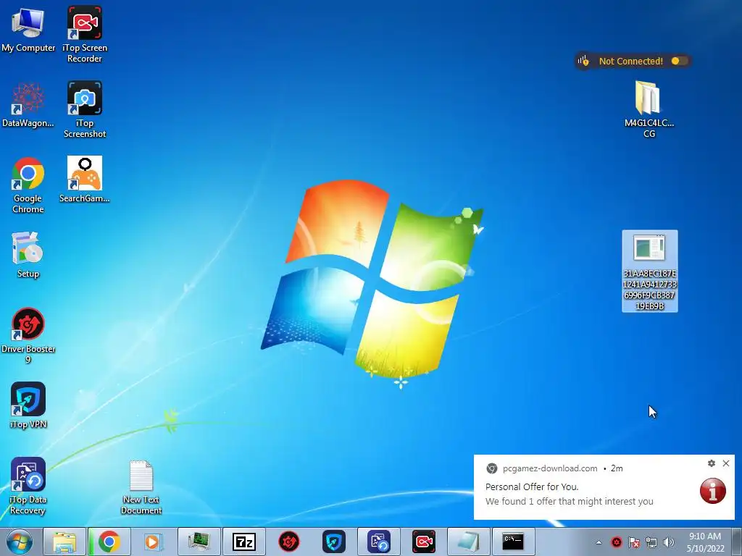
Task: Select the iTop Screenshot desktop shortcut
Action: coord(84,110)
